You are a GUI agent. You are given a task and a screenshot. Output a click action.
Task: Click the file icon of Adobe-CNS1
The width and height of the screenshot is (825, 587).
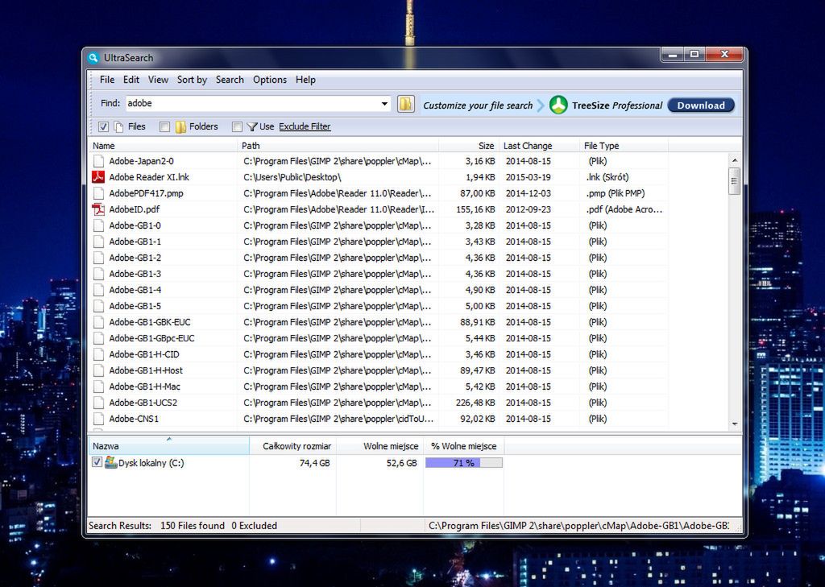click(x=98, y=419)
